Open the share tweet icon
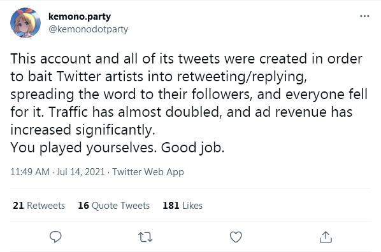 point(326,237)
